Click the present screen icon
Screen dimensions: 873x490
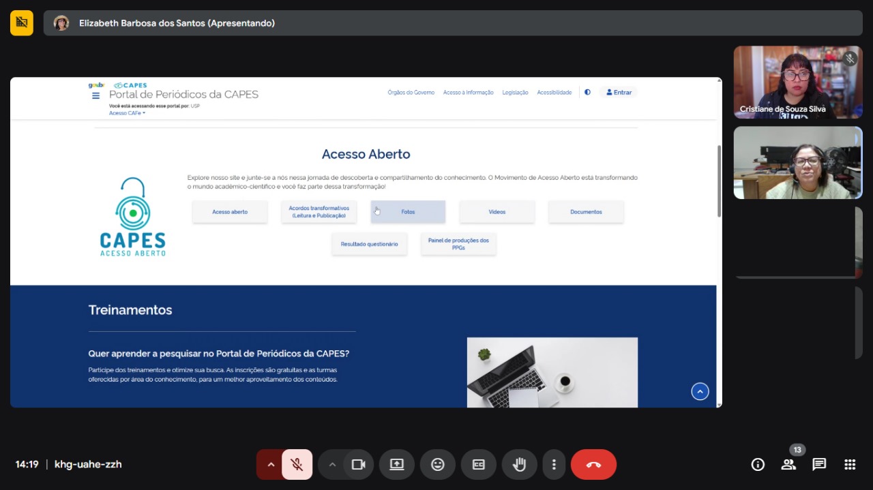[x=397, y=465]
